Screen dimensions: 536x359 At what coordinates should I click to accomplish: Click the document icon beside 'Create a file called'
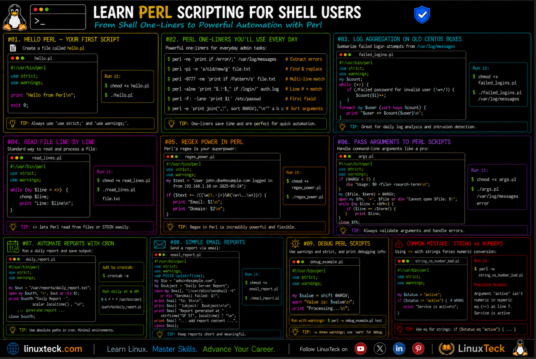coord(13,48)
